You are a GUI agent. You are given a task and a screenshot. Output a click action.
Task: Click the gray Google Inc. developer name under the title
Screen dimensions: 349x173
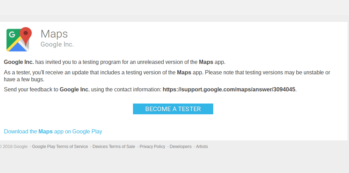click(57, 44)
